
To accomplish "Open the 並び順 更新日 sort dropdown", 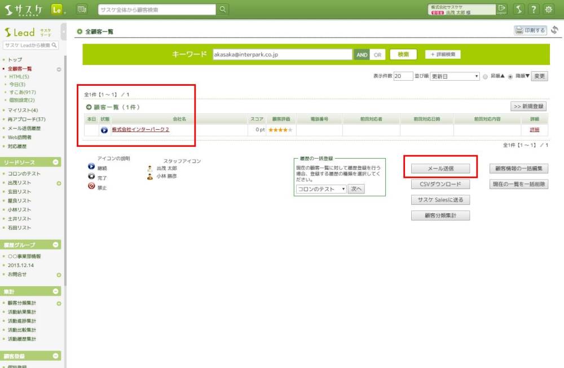I will tap(455, 77).
